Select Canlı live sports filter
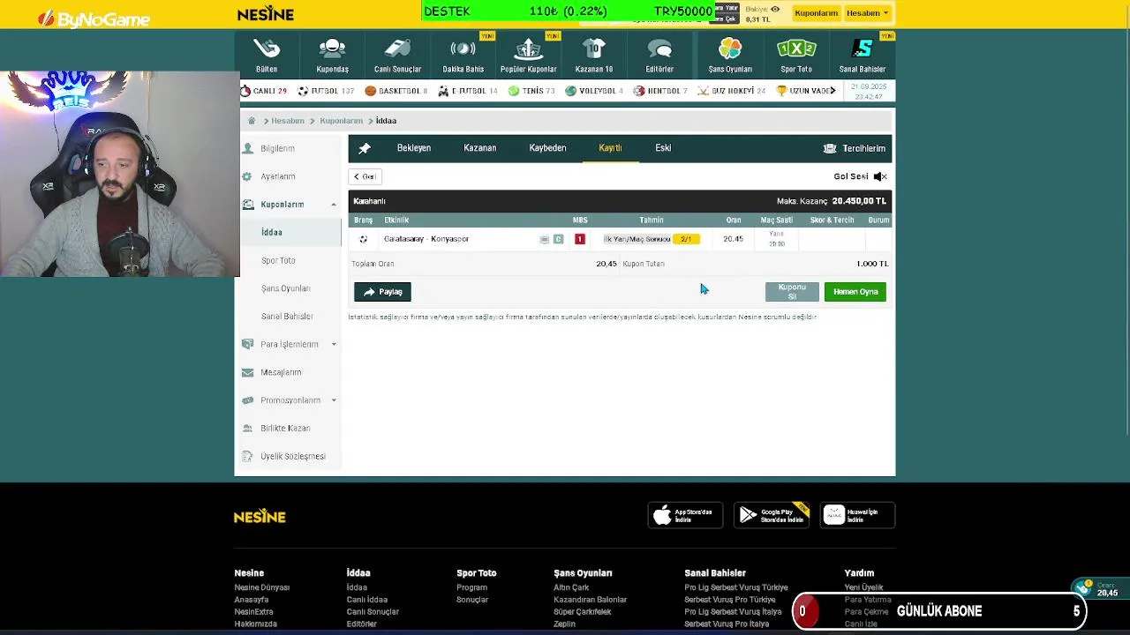This screenshot has height=635, width=1130. click(264, 91)
